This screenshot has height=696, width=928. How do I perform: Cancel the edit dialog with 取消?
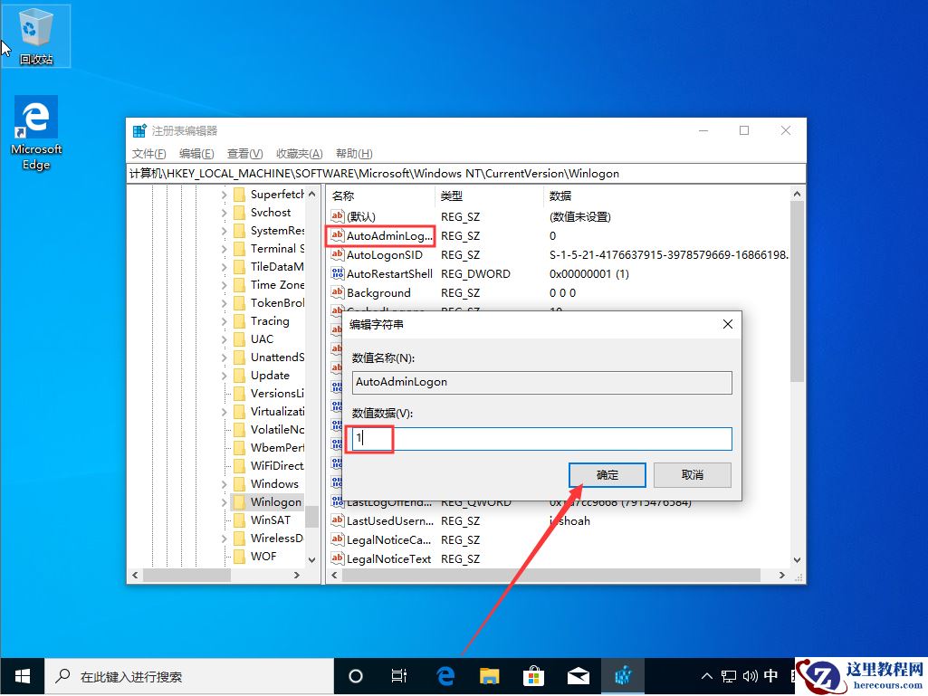tap(692, 474)
